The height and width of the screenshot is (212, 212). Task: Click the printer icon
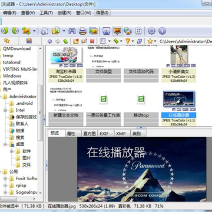coord(82,31)
